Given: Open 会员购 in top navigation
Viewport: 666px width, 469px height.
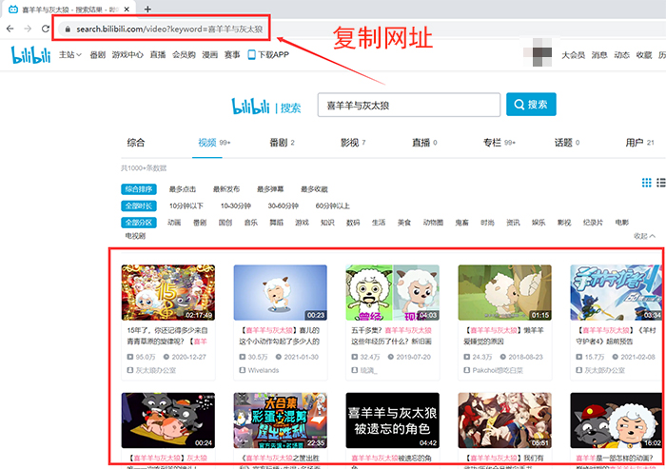Looking at the screenshot, I should pyautogui.click(x=184, y=55).
